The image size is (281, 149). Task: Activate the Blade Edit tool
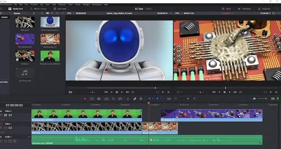click(x=99, y=99)
